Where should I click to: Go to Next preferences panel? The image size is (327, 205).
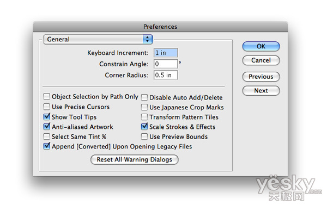click(261, 91)
